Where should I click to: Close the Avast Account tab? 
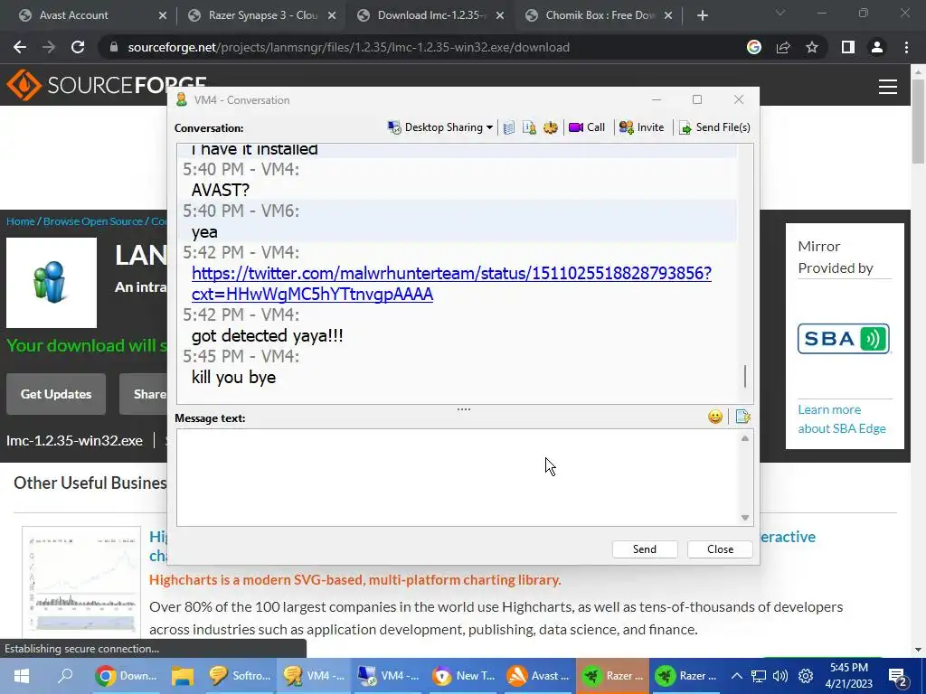click(x=163, y=15)
